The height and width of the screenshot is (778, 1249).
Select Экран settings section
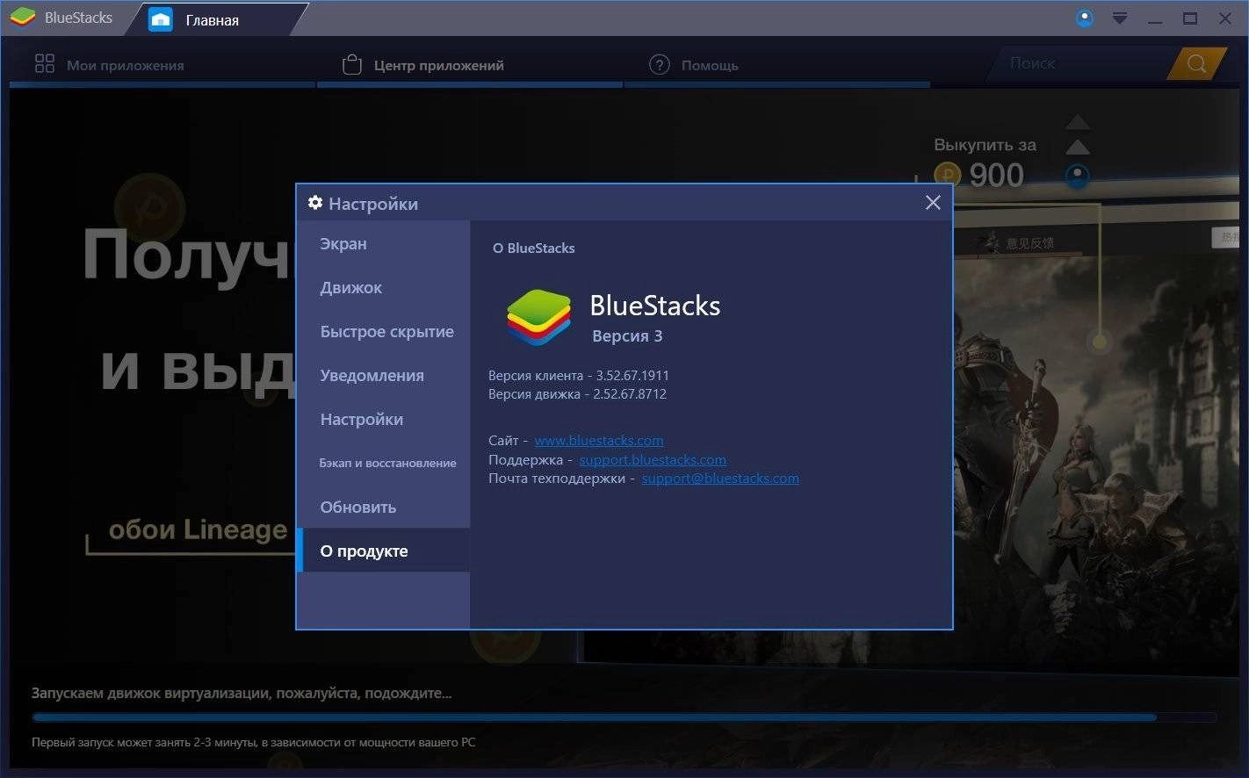pyautogui.click(x=383, y=243)
